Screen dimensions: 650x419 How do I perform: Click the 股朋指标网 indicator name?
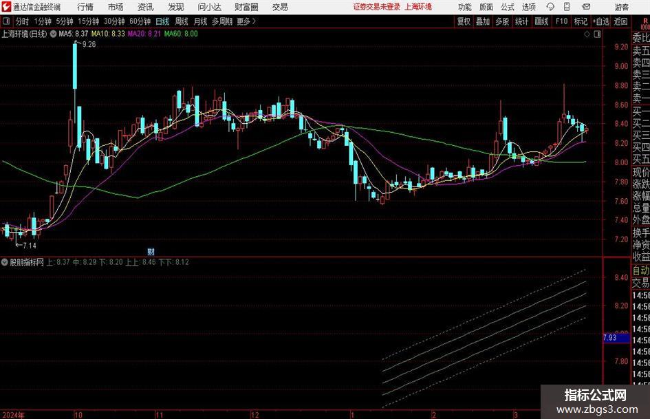click(27, 262)
